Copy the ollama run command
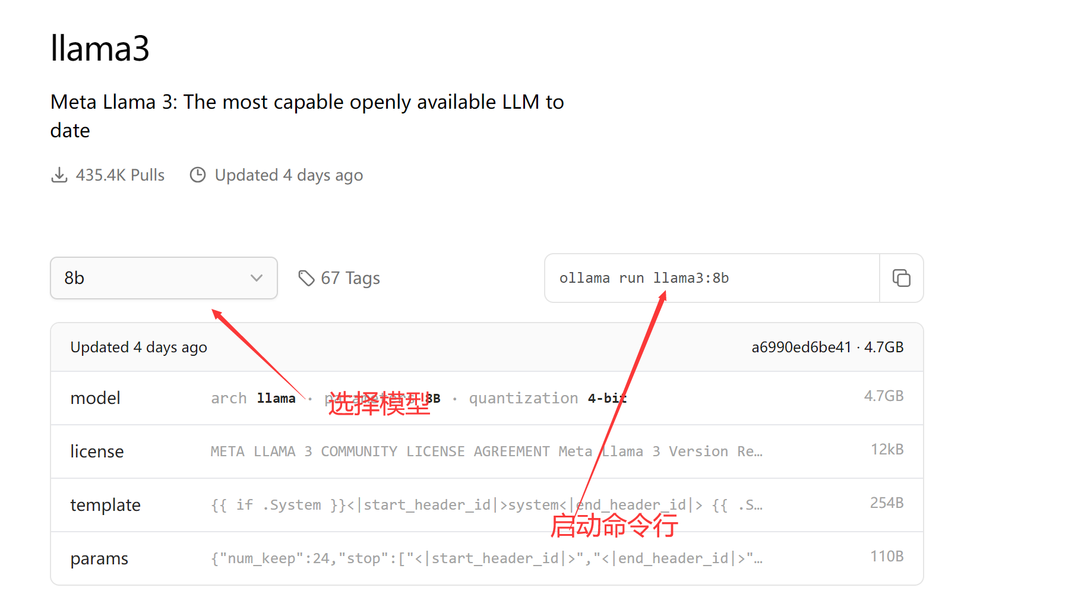The image size is (1078, 600). point(901,278)
